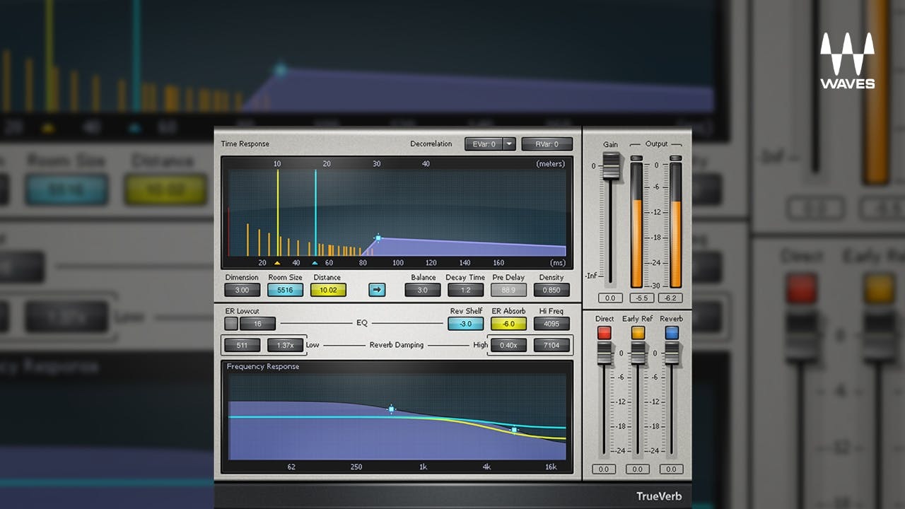Click the EVar: 0 value display
The height and width of the screenshot is (509, 905).
[483, 144]
